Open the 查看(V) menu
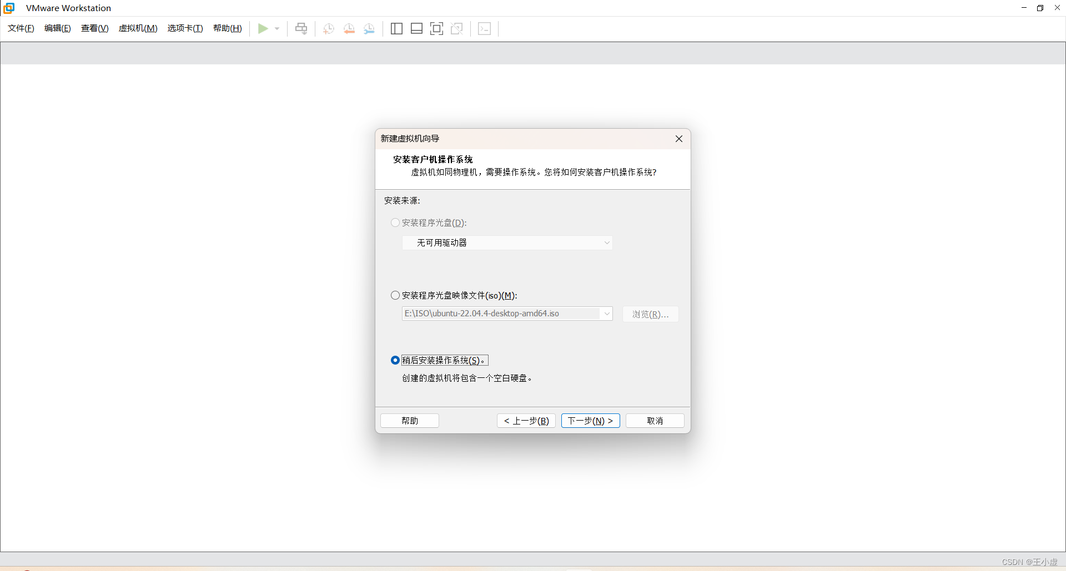The width and height of the screenshot is (1066, 571). [x=95, y=28]
